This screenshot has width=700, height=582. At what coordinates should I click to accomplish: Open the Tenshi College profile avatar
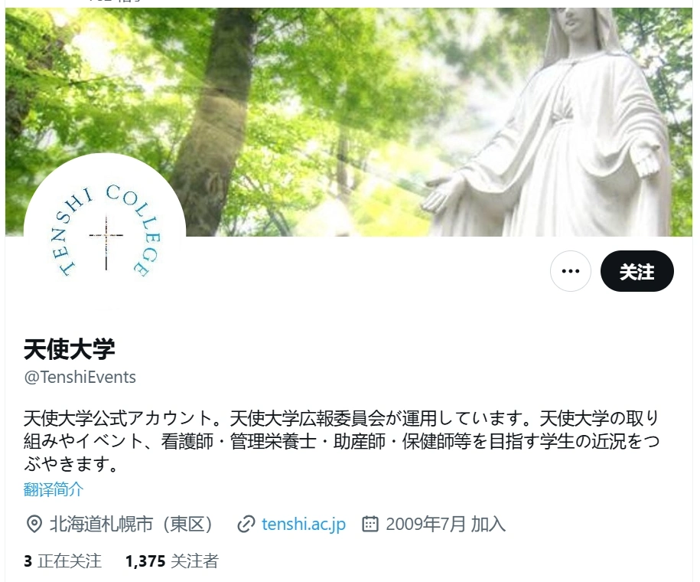[105, 234]
